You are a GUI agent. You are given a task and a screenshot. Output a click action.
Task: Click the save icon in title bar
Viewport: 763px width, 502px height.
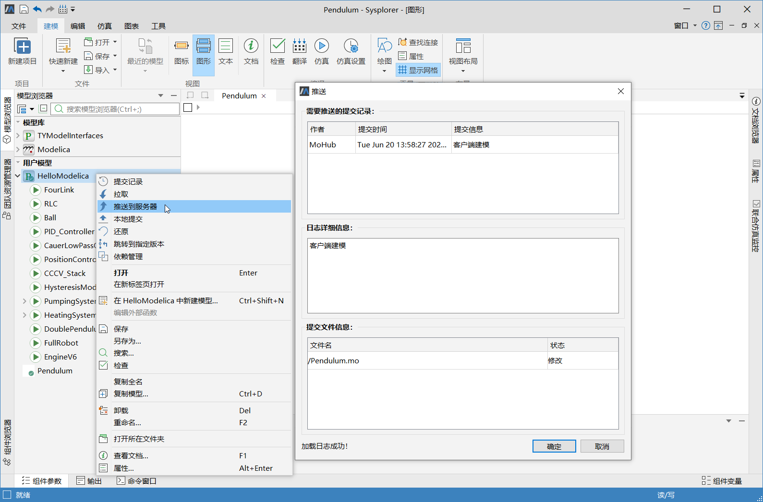pos(24,9)
